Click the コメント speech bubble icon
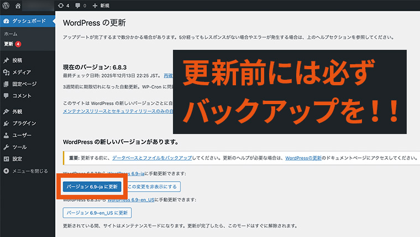This screenshot has width=420, height=237. coord(6,96)
